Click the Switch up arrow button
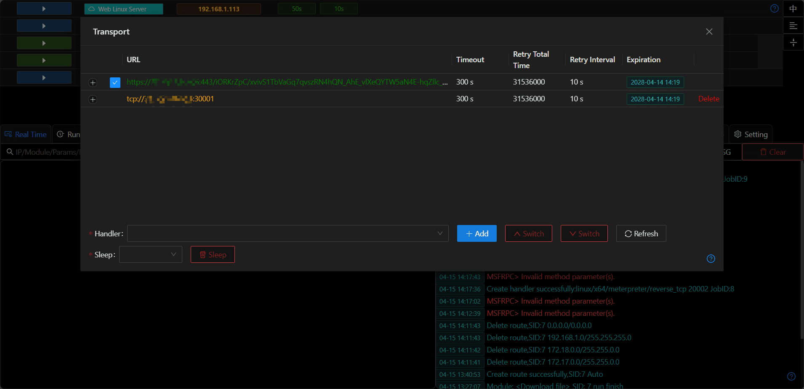804x389 pixels. pos(529,233)
